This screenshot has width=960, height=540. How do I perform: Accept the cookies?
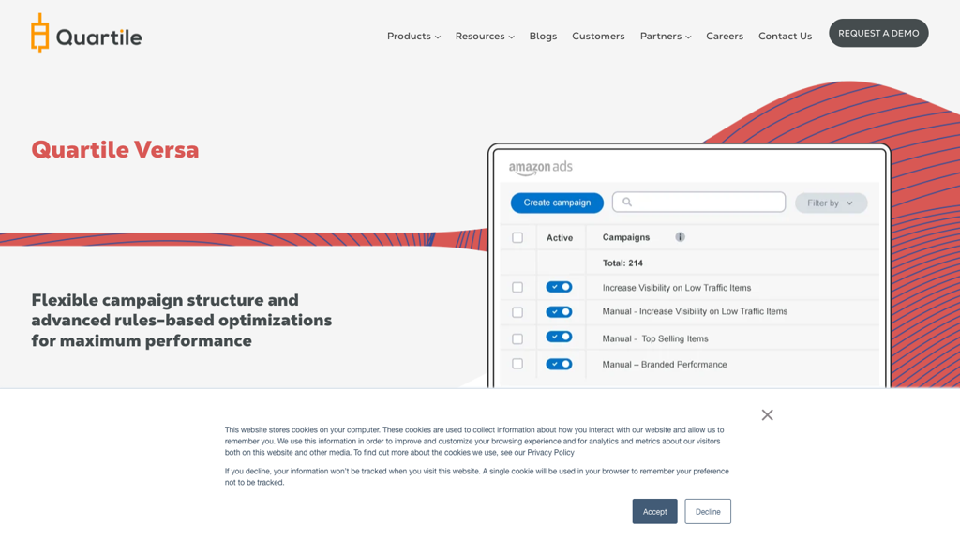654,511
